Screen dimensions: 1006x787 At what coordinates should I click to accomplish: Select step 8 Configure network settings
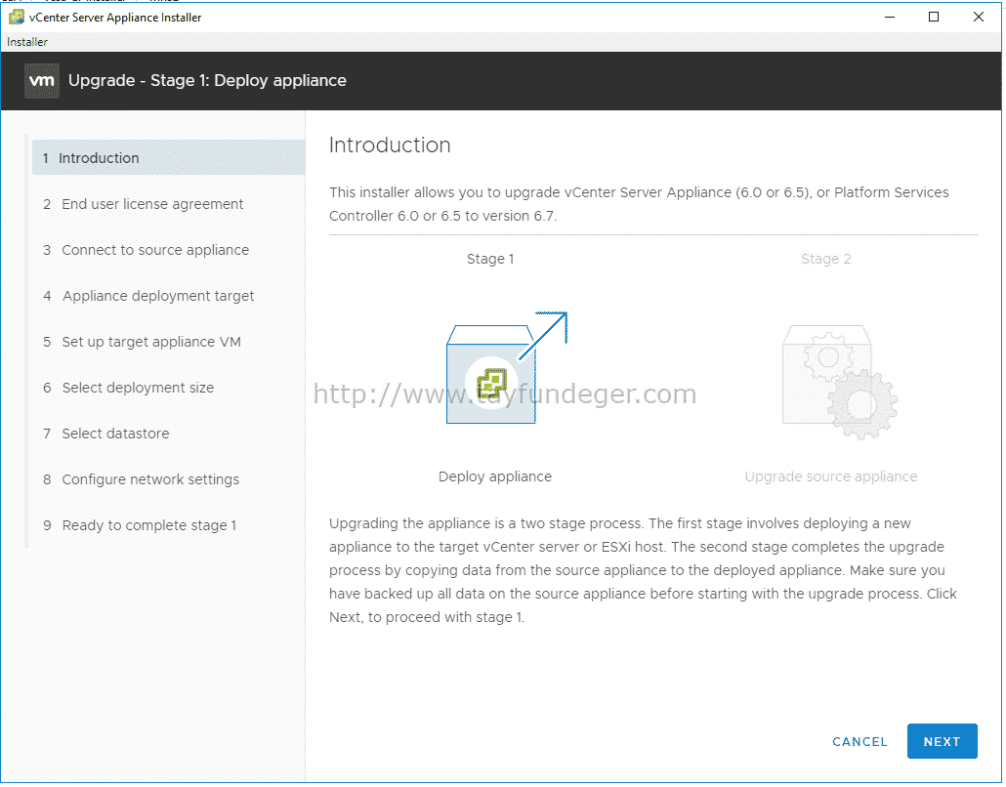tap(142, 479)
